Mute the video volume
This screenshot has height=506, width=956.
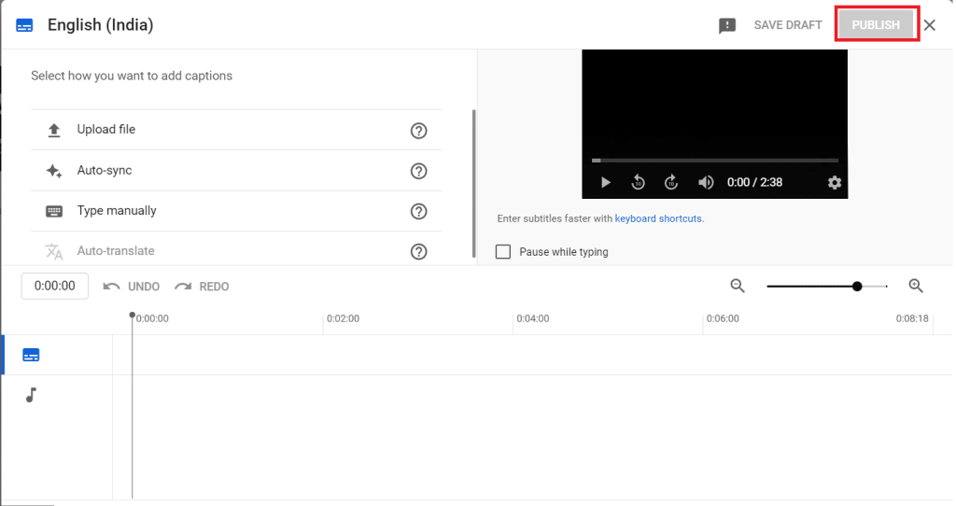click(706, 182)
